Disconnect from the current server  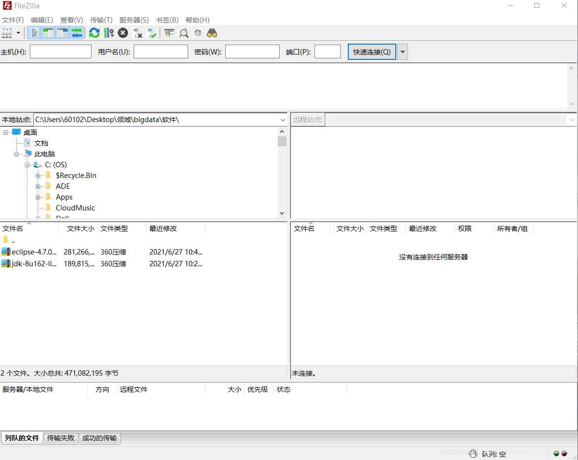pyautogui.click(x=137, y=33)
